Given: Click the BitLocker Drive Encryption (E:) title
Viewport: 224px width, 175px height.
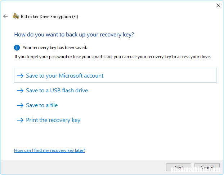Looking at the screenshot, I should tap(49, 17).
